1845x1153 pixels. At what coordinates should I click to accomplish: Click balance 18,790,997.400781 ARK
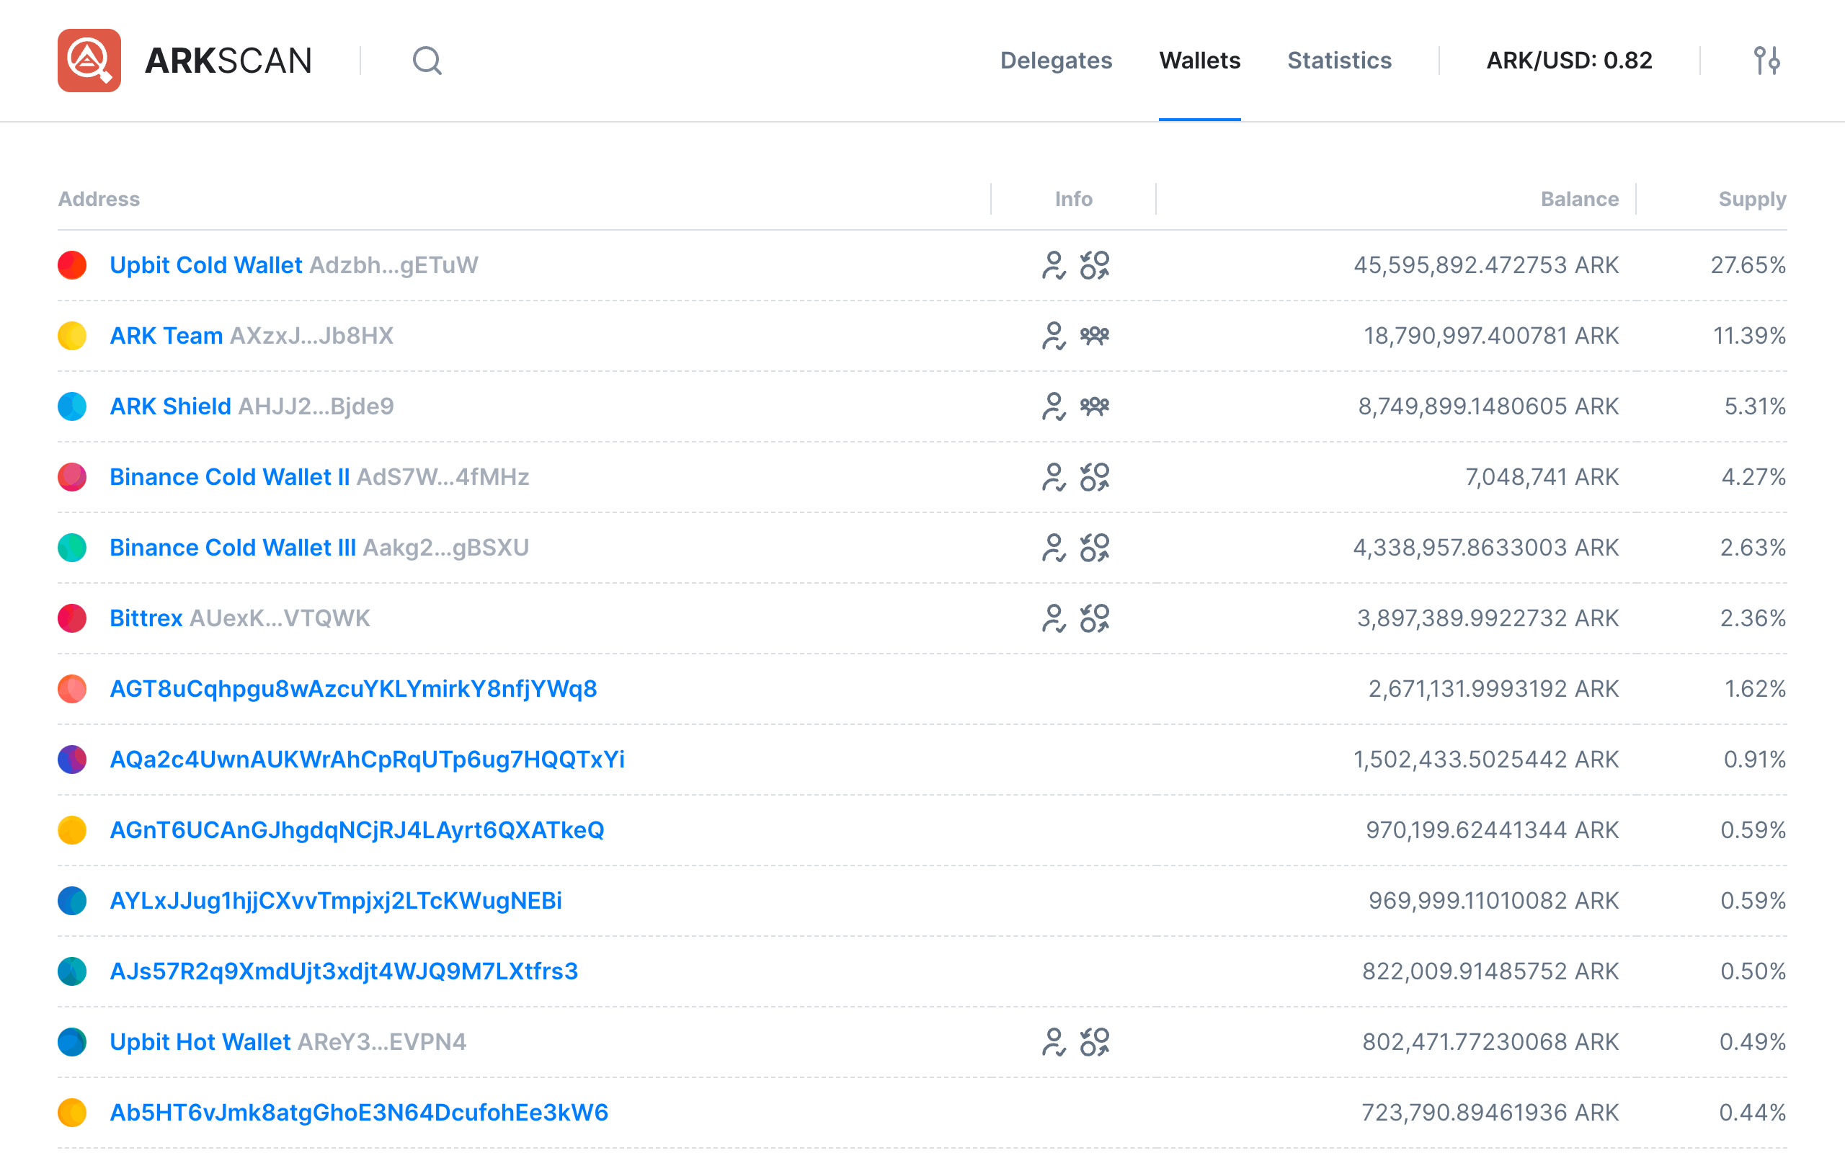(x=1491, y=336)
